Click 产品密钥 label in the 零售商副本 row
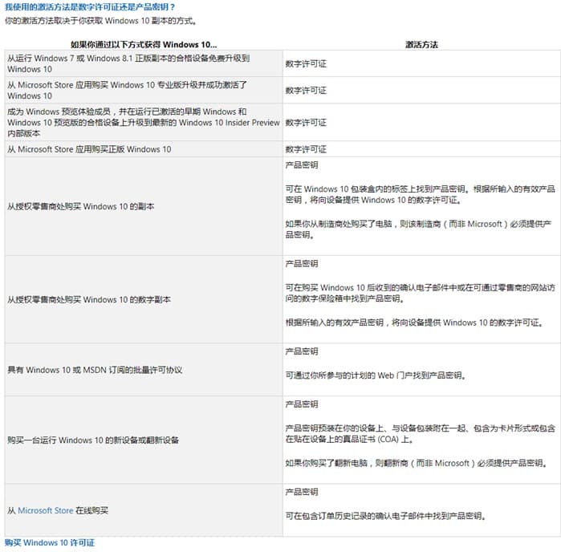The height and width of the screenshot is (552, 561). point(302,165)
